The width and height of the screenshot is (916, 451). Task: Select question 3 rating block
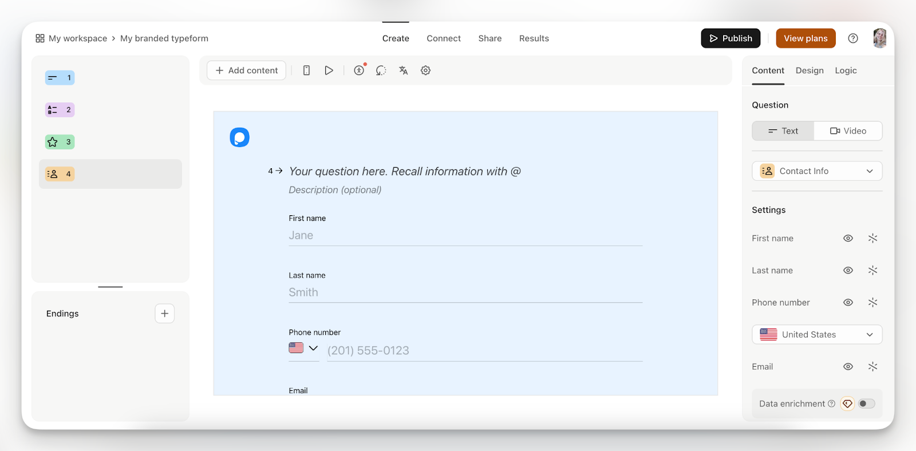[x=60, y=142]
